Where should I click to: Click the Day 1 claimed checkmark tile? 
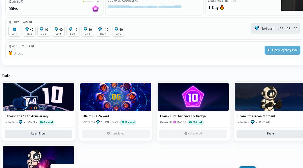point(15,31)
